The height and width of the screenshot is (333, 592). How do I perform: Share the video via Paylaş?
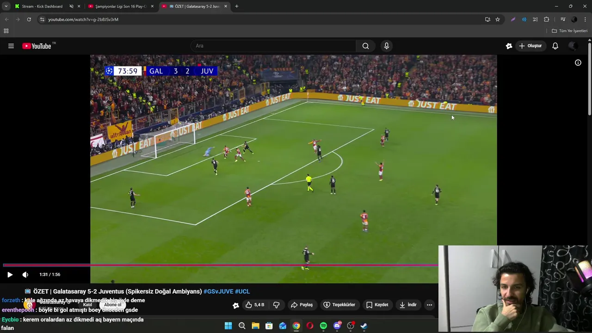[302, 305]
